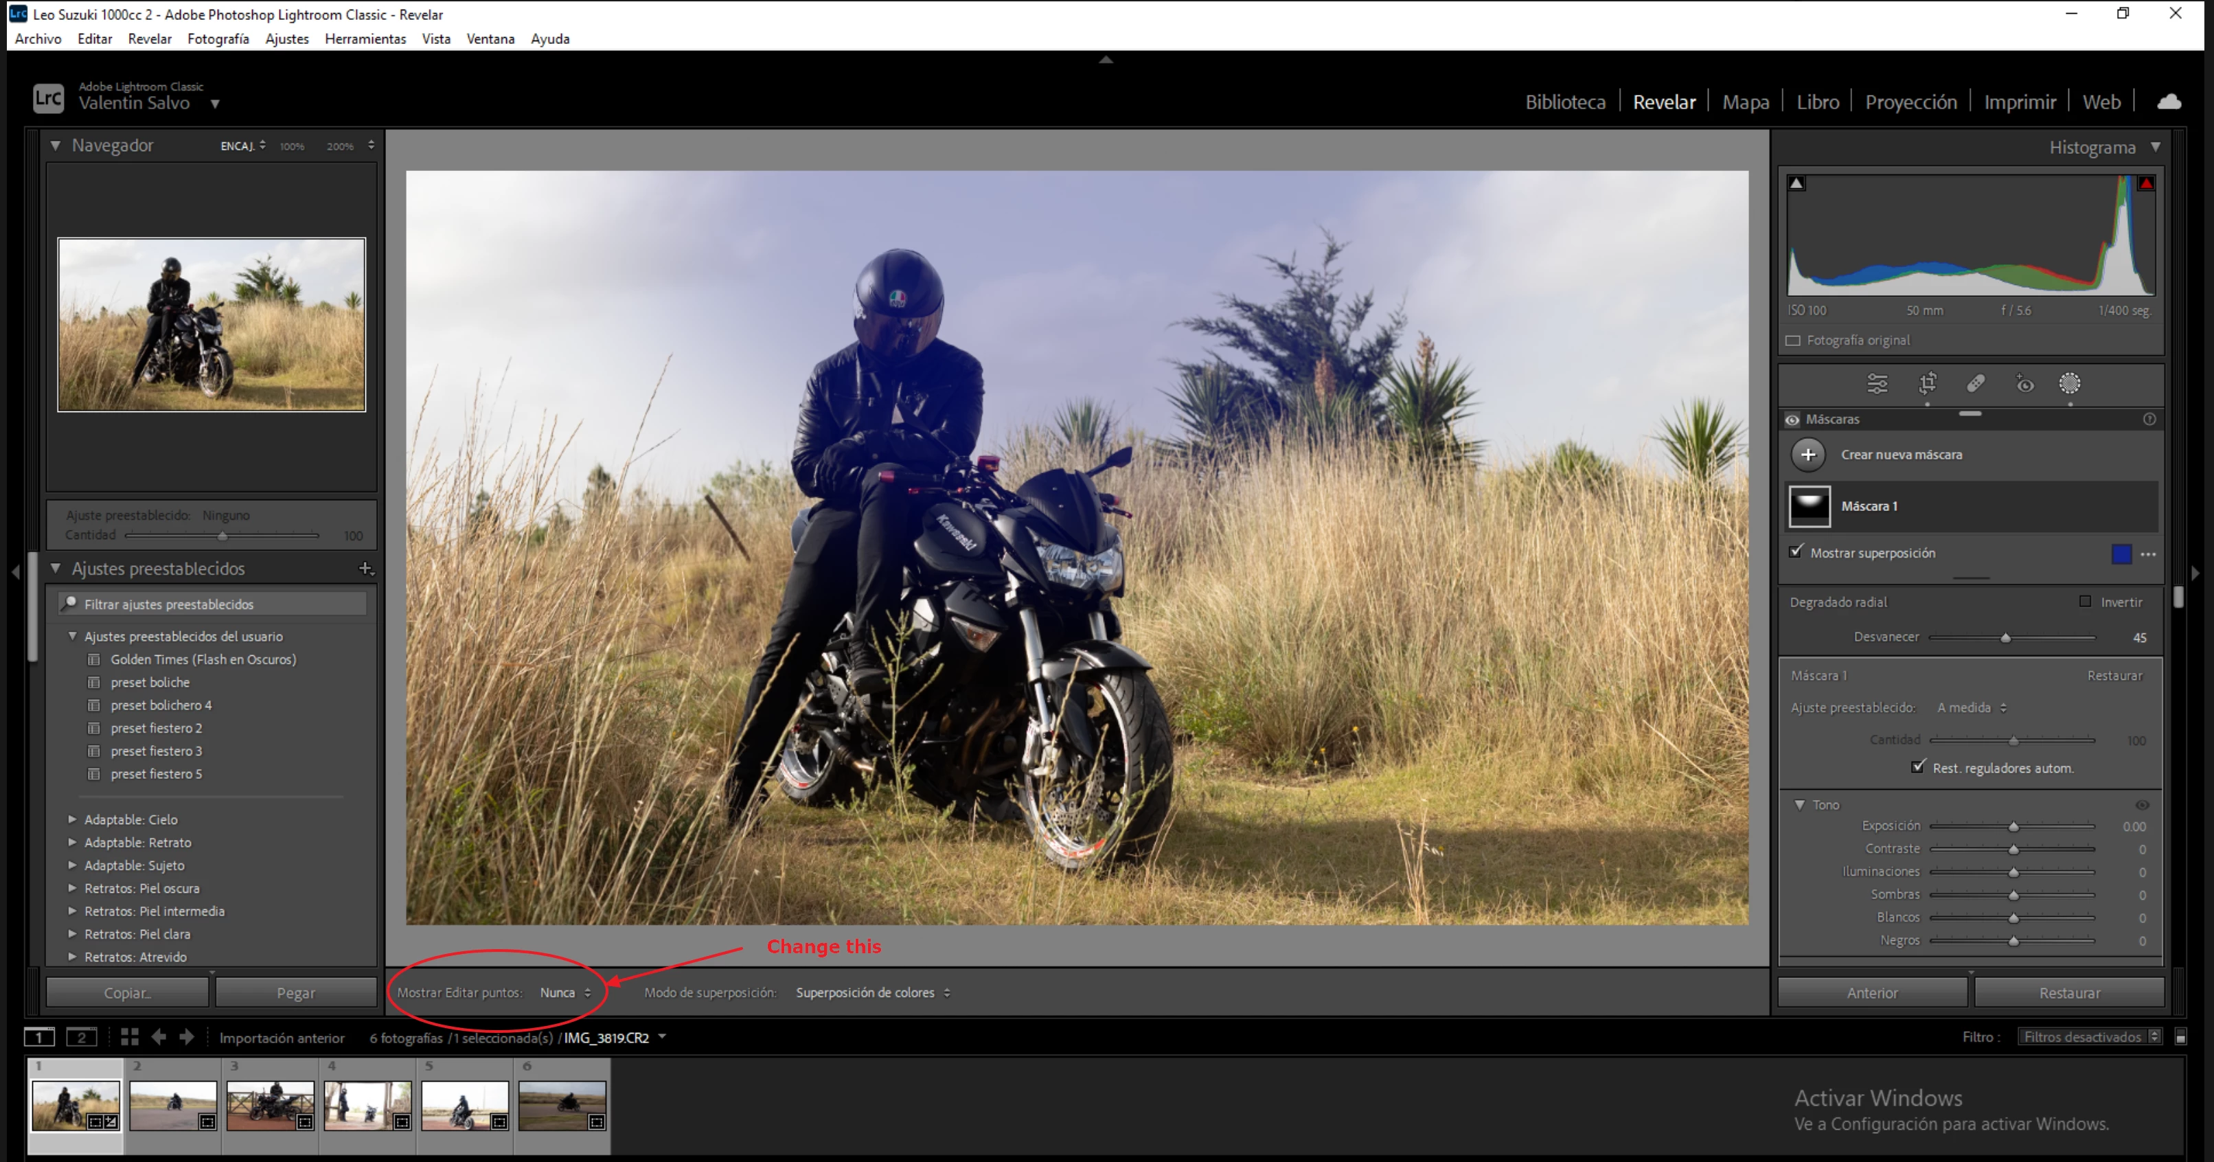Open the Fotografía menu
Image resolution: width=2214 pixels, height=1162 pixels.
[218, 38]
